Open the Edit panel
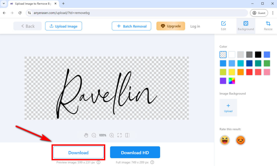This screenshot has width=277, height=166. click(223, 26)
